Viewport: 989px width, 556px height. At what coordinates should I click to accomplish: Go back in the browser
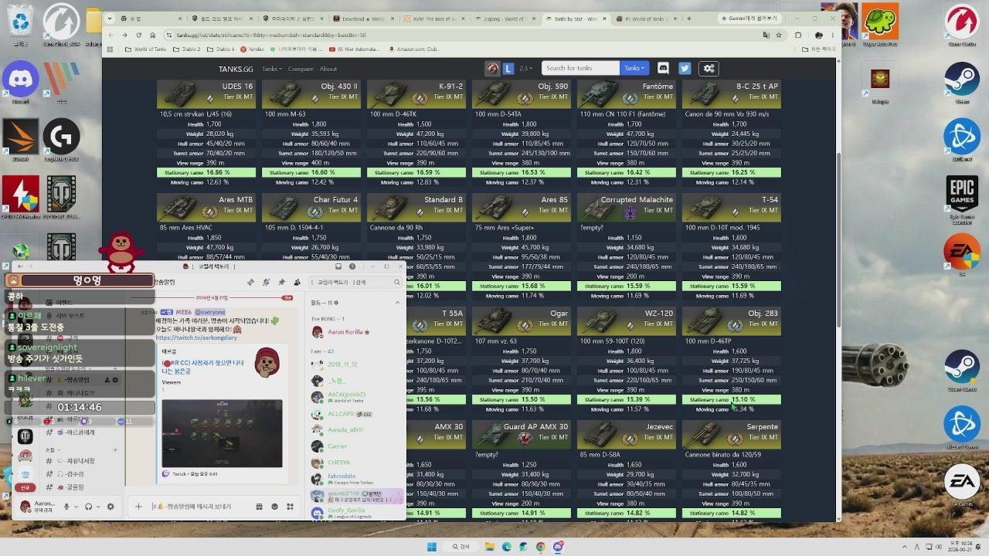pos(111,35)
